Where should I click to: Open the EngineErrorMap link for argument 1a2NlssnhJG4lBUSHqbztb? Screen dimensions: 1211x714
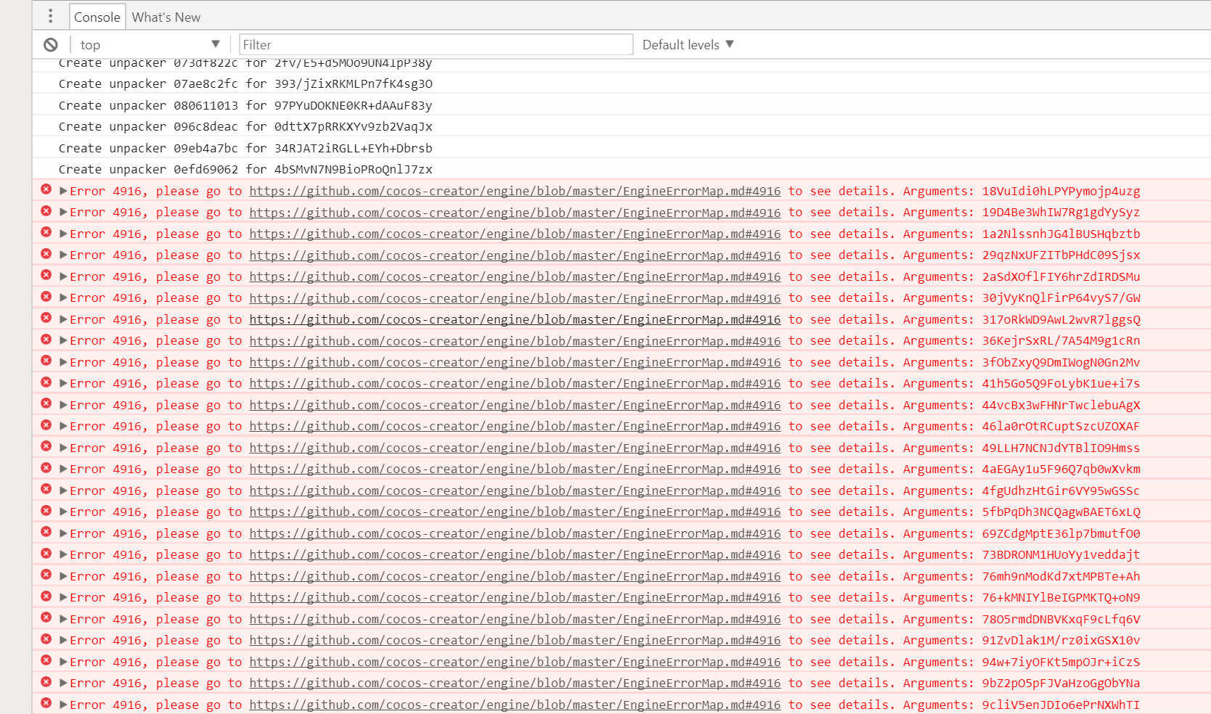pos(515,234)
